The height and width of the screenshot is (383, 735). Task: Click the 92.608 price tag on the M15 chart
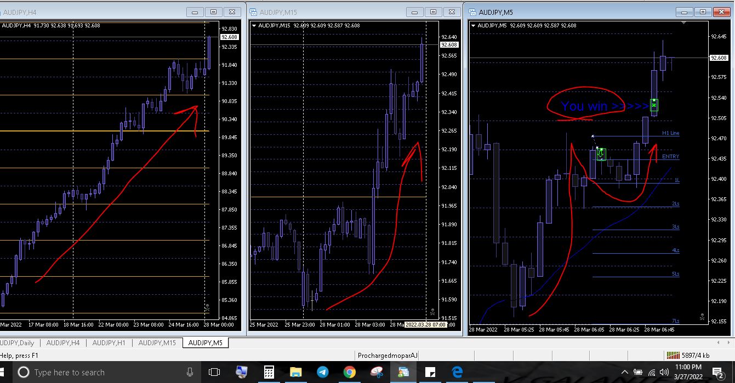449,45
